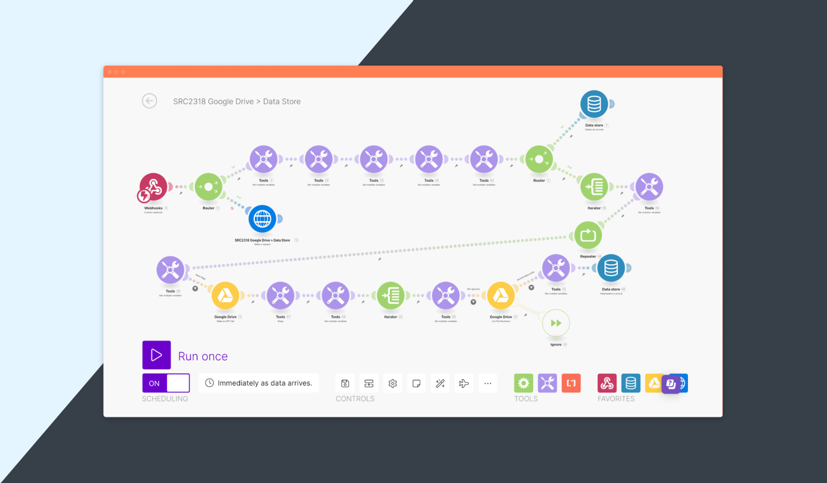Add a module after Delete all records Data store
The image size is (827, 483).
(611, 104)
